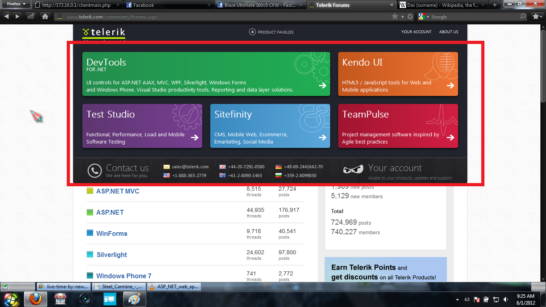Switch to the Facebook tab
Image resolution: width=546 pixels, height=307 pixels.
[x=168, y=5]
